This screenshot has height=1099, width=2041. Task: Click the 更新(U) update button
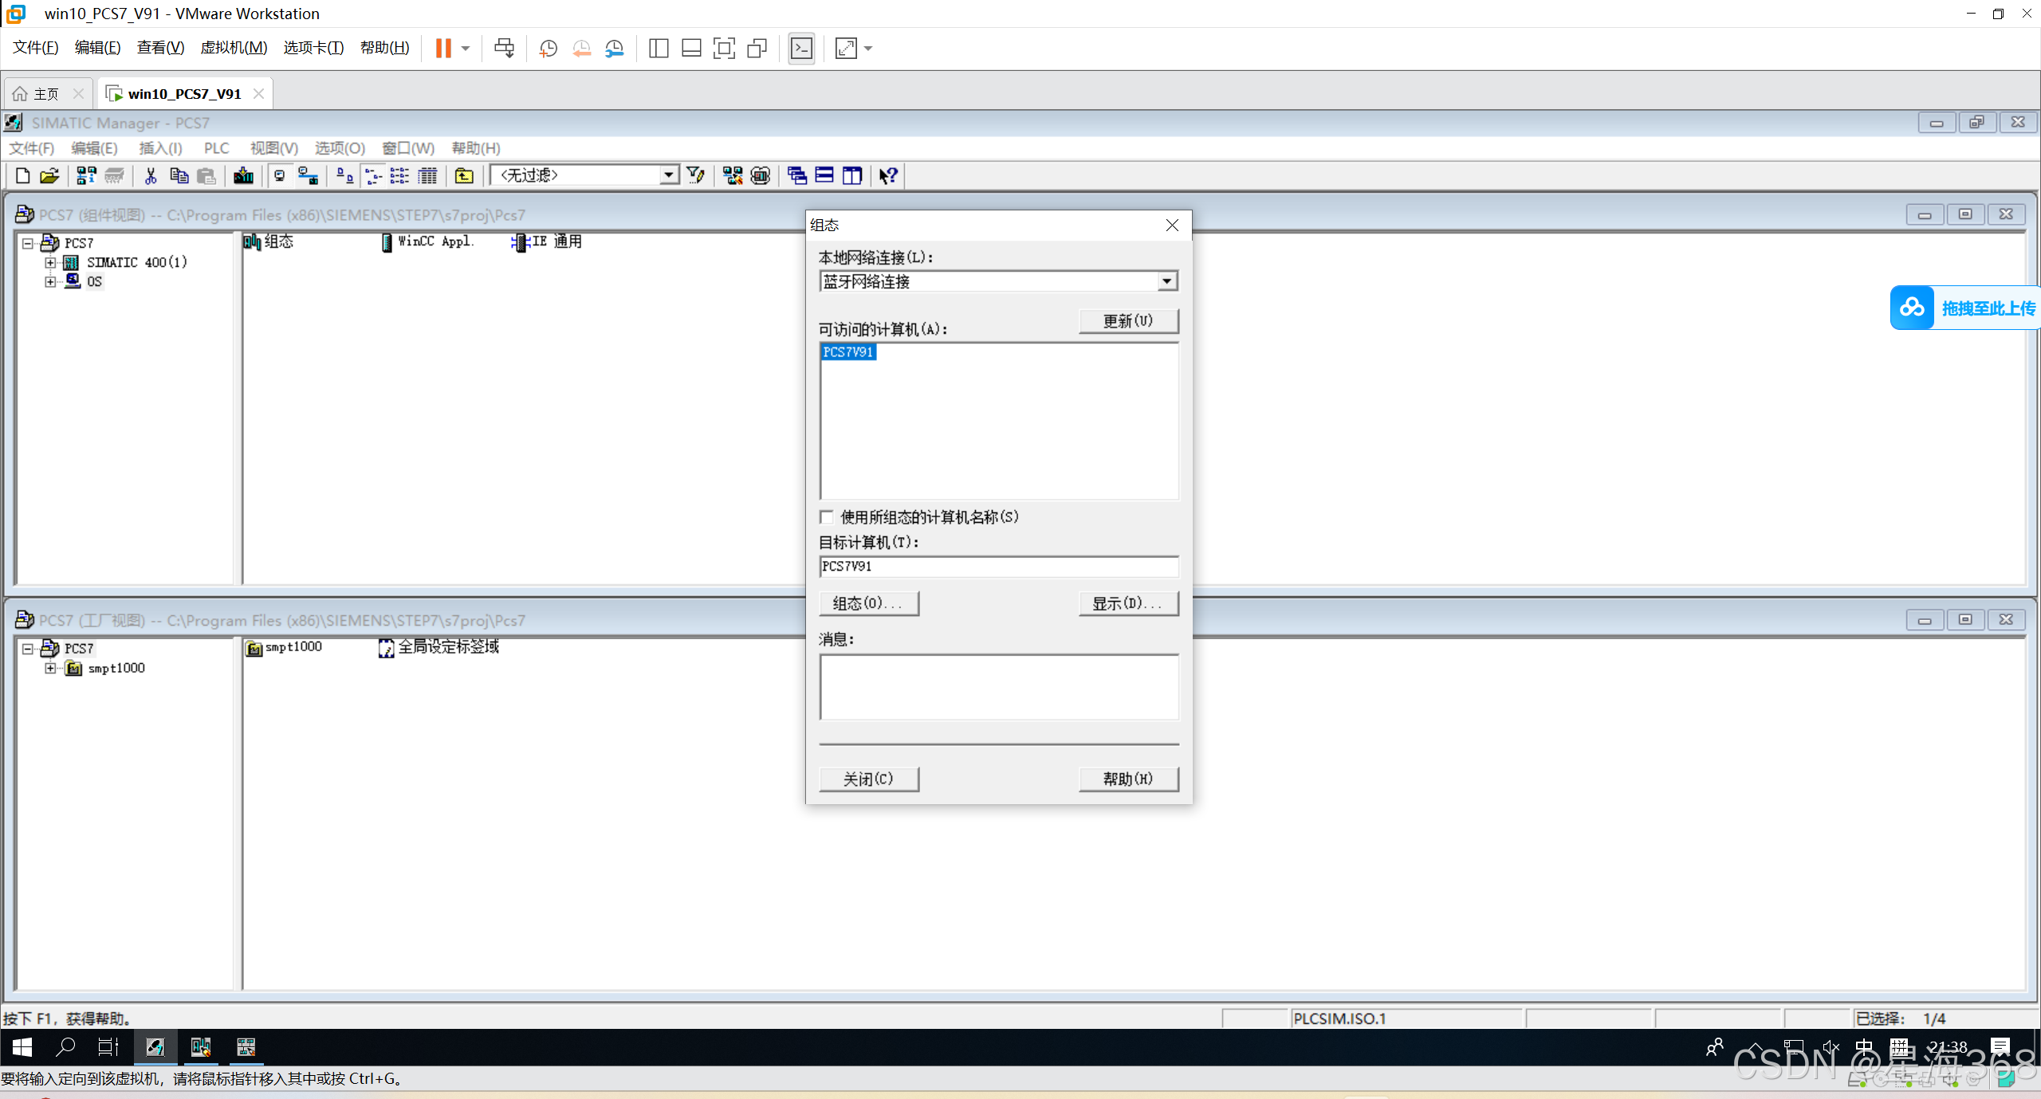(1127, 321)
